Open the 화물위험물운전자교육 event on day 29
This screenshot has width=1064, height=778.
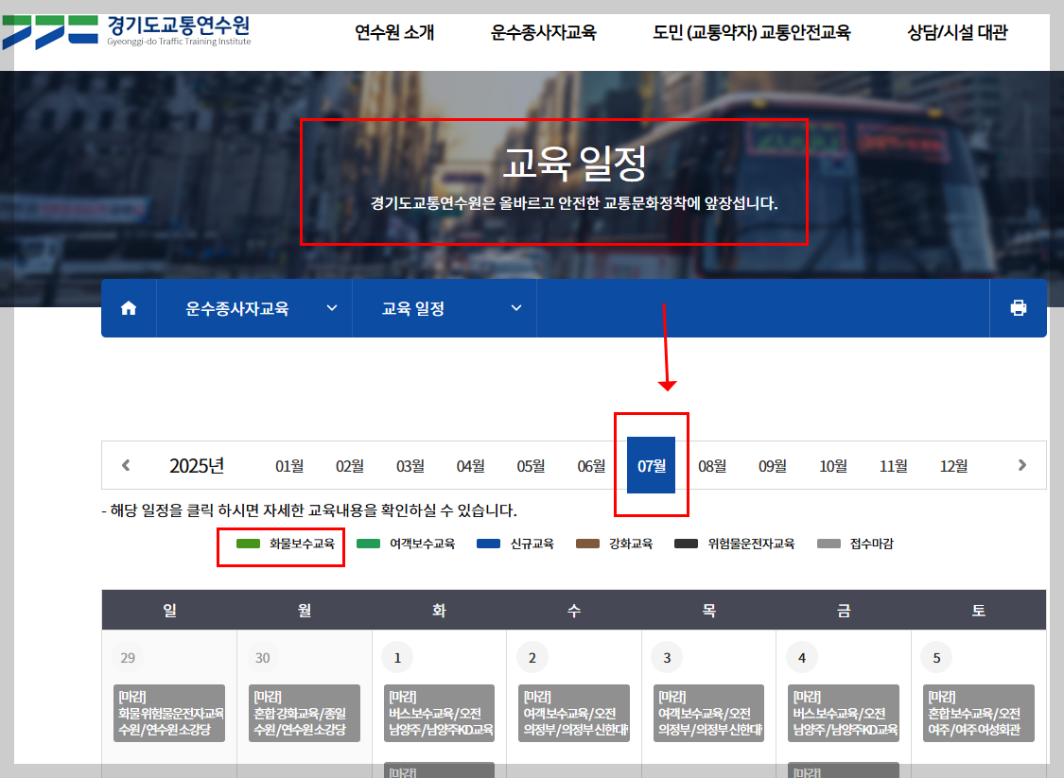point(169,713)
